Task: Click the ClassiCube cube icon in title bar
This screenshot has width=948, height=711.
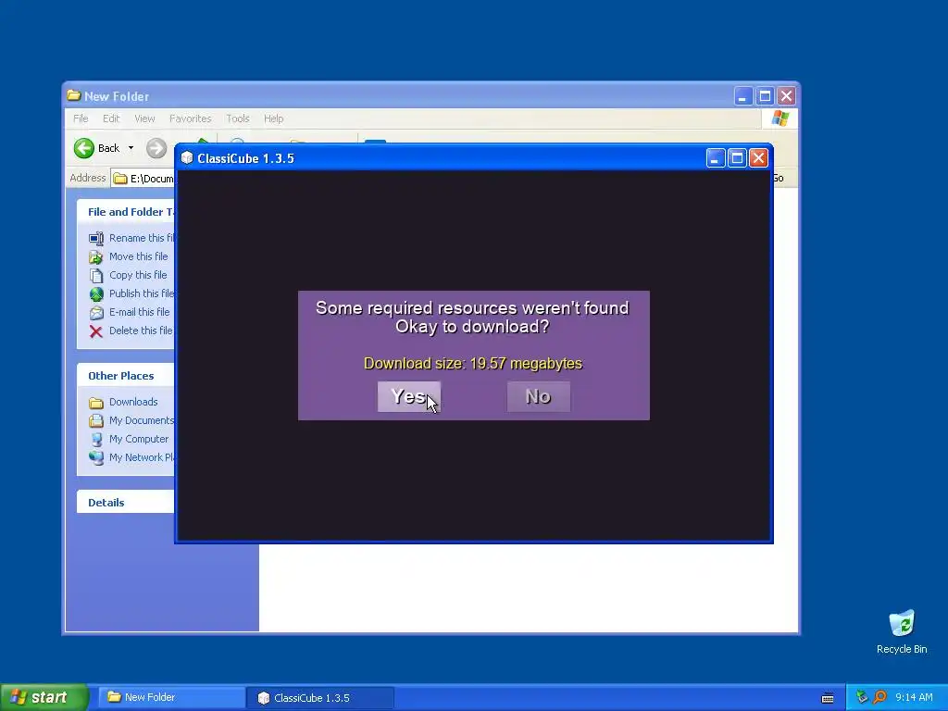Action: coord(187,158)
